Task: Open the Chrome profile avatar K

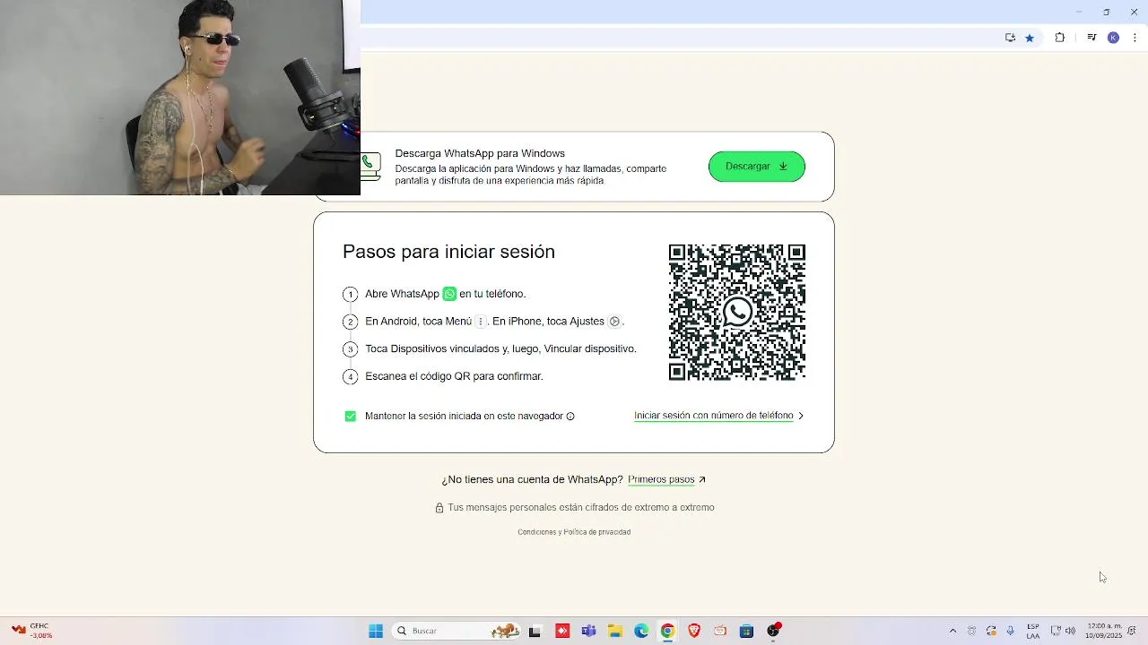Action: point(1113,38)
